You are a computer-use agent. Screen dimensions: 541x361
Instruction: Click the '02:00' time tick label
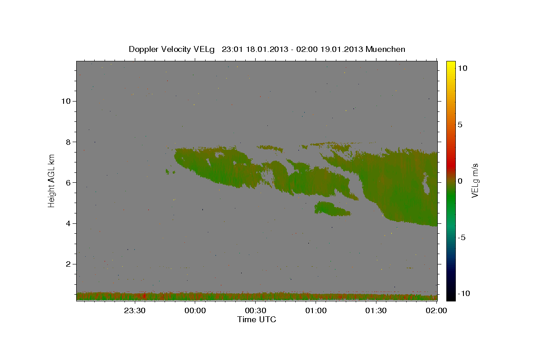[436, 310]
